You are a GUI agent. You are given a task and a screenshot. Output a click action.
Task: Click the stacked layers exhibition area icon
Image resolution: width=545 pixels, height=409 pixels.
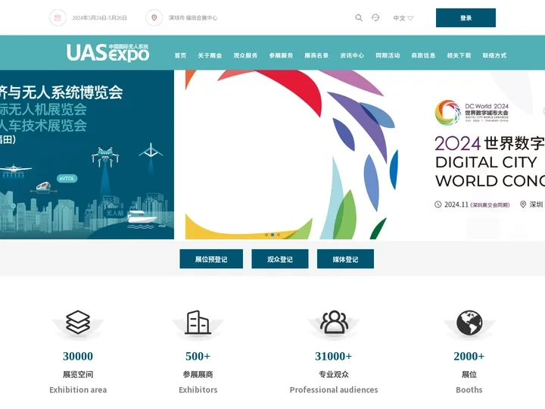(x=78, y=322)
